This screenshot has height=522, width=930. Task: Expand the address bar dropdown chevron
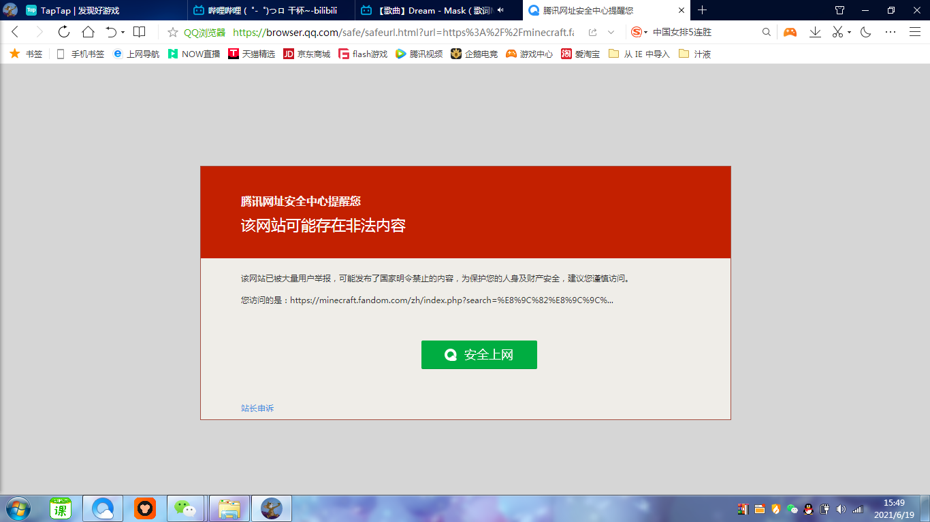pyautogui.click(x=611, y=32)
